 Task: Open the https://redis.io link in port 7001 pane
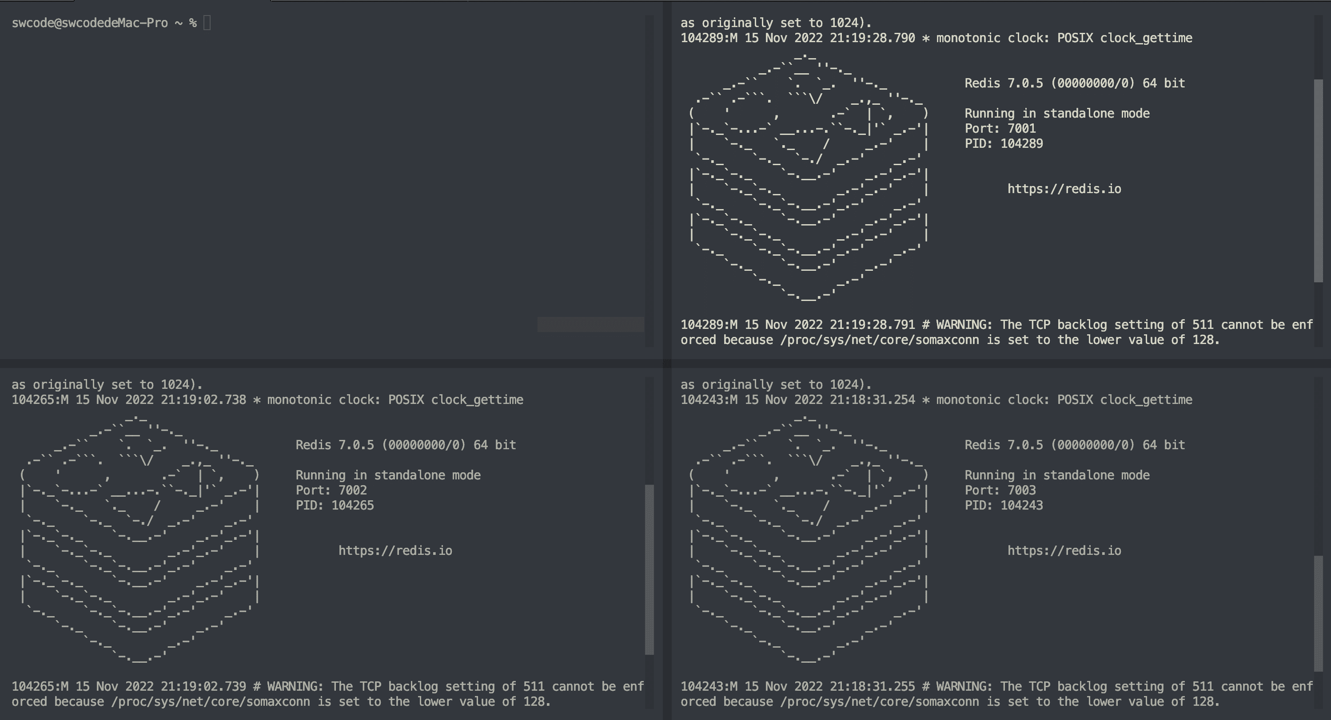(x=1064, y=189)
